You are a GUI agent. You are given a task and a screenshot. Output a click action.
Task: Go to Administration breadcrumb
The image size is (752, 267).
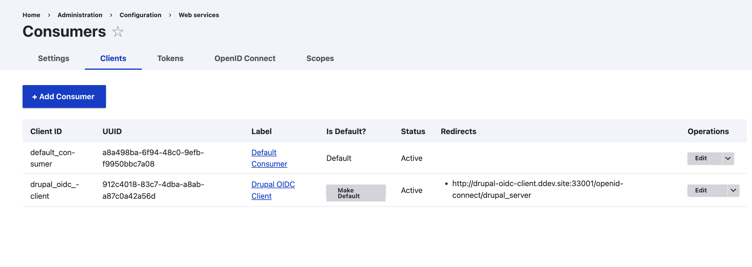click(x=80, y=15)
